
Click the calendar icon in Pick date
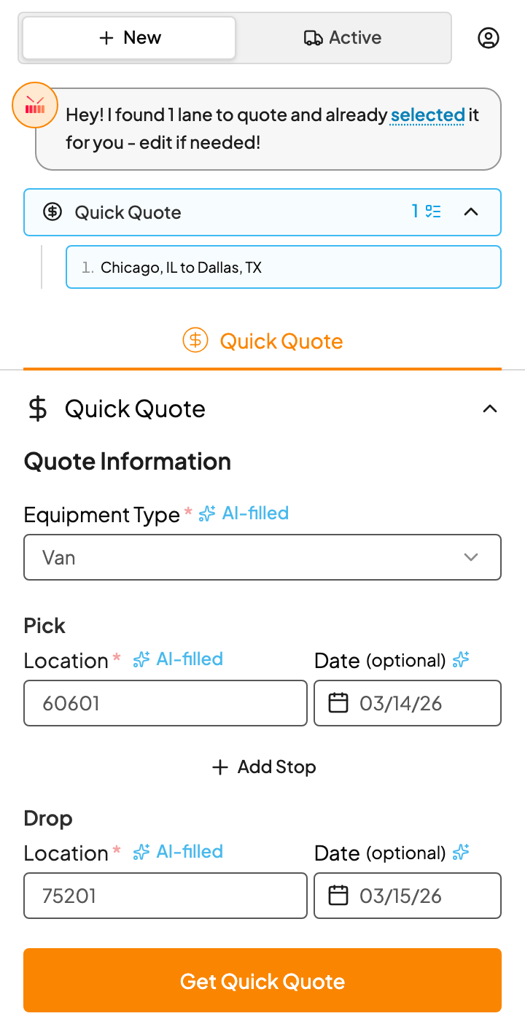(338, 703)
